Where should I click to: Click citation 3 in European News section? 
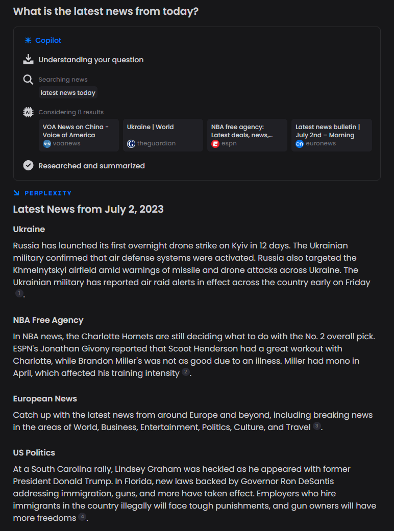(317, 426)
